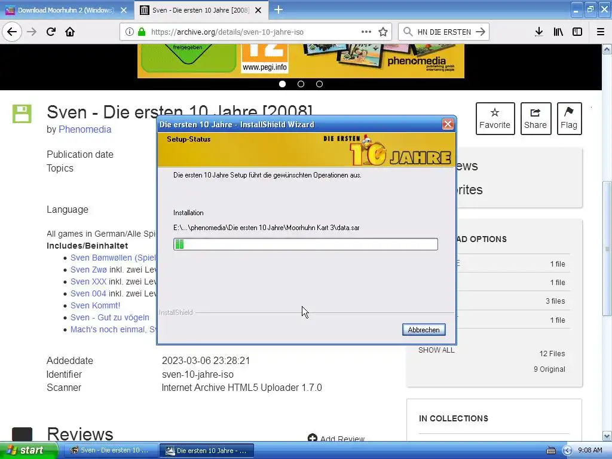Image resolution: width=612 pixels, height=459 pixels.
Task: Open Mach's noch einmal link
Action: pyautogui.click(x=113, y=329)
